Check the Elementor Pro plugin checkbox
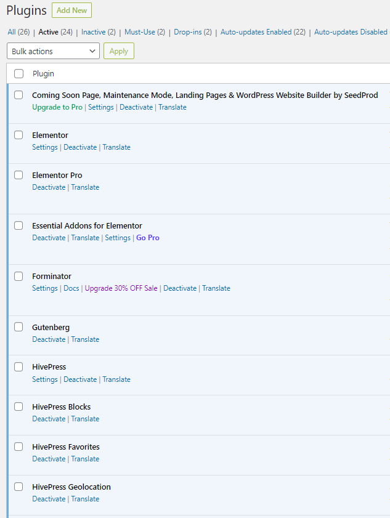This screenshot has width=390, height=518. [x=18, y=175]
